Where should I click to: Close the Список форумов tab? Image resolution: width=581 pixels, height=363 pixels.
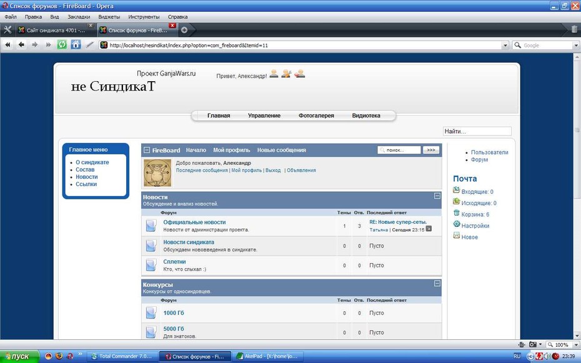click(172, 26)
